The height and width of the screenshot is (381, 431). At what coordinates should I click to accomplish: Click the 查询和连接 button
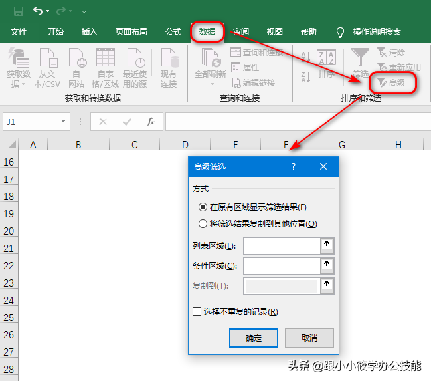[x=257, y=52]
